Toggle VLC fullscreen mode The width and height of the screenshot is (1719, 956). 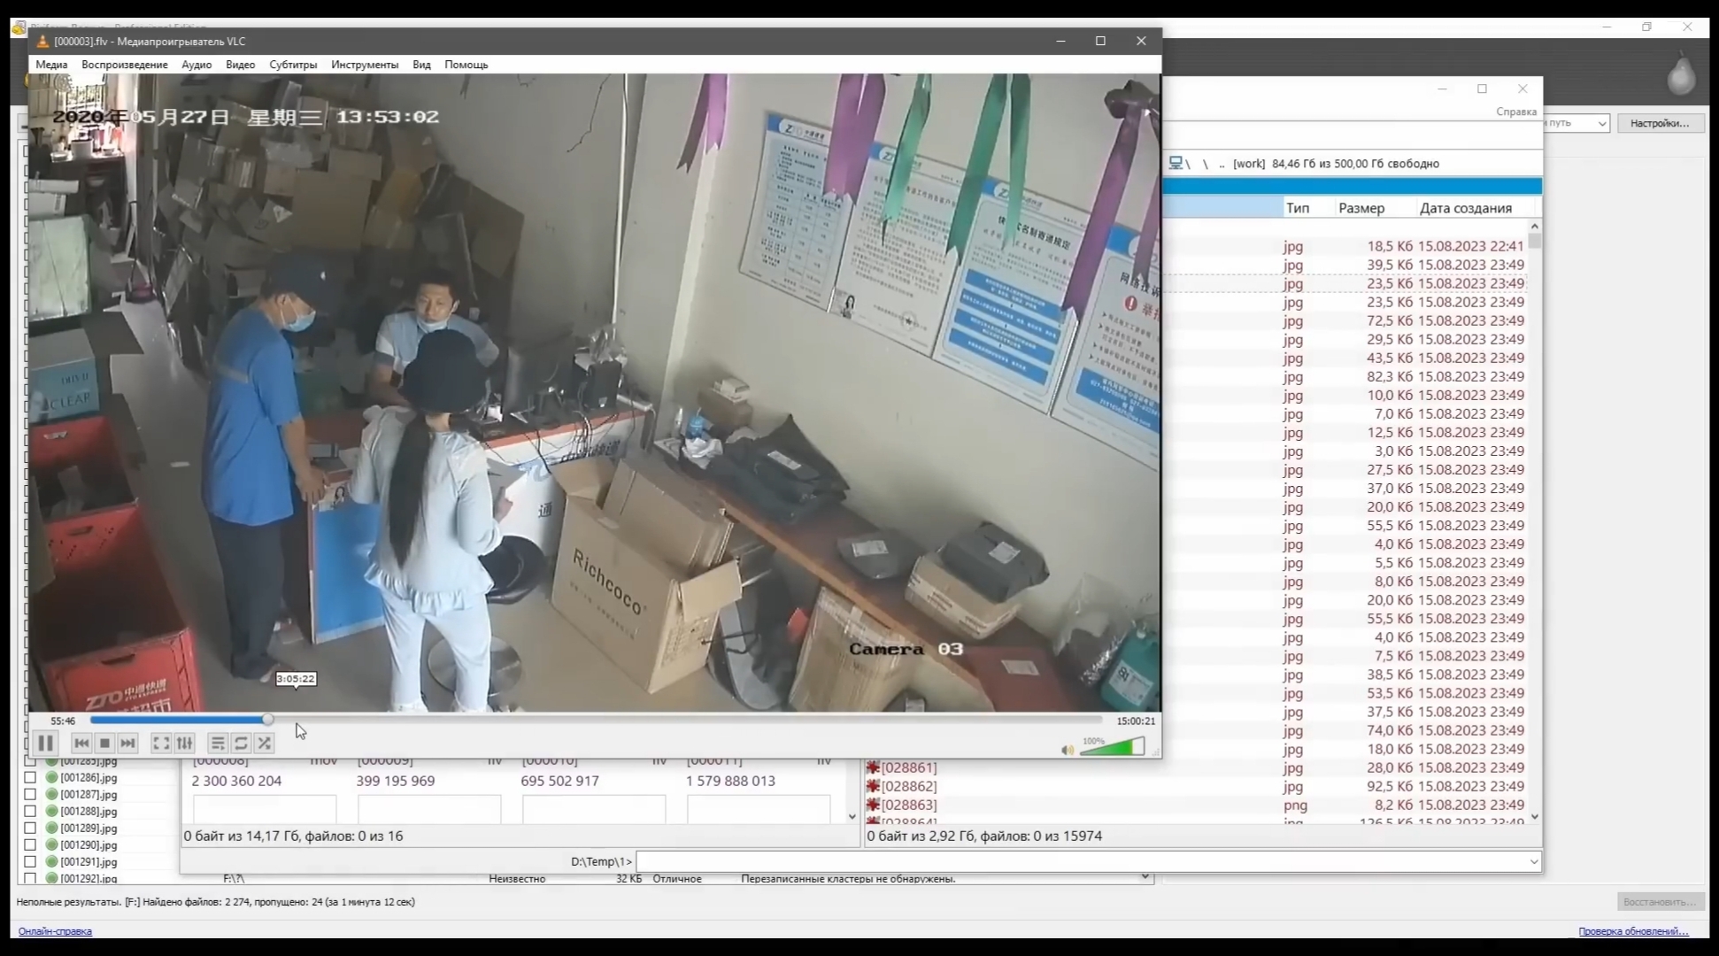point(161,744)
